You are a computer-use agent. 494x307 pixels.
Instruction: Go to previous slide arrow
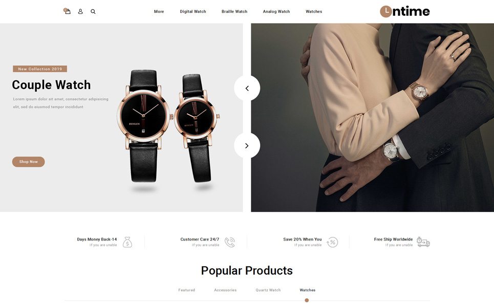247,88
